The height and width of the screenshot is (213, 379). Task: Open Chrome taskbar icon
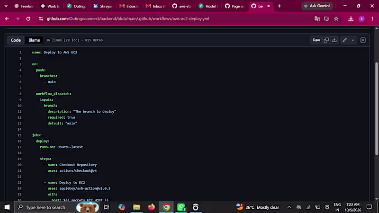166,207
